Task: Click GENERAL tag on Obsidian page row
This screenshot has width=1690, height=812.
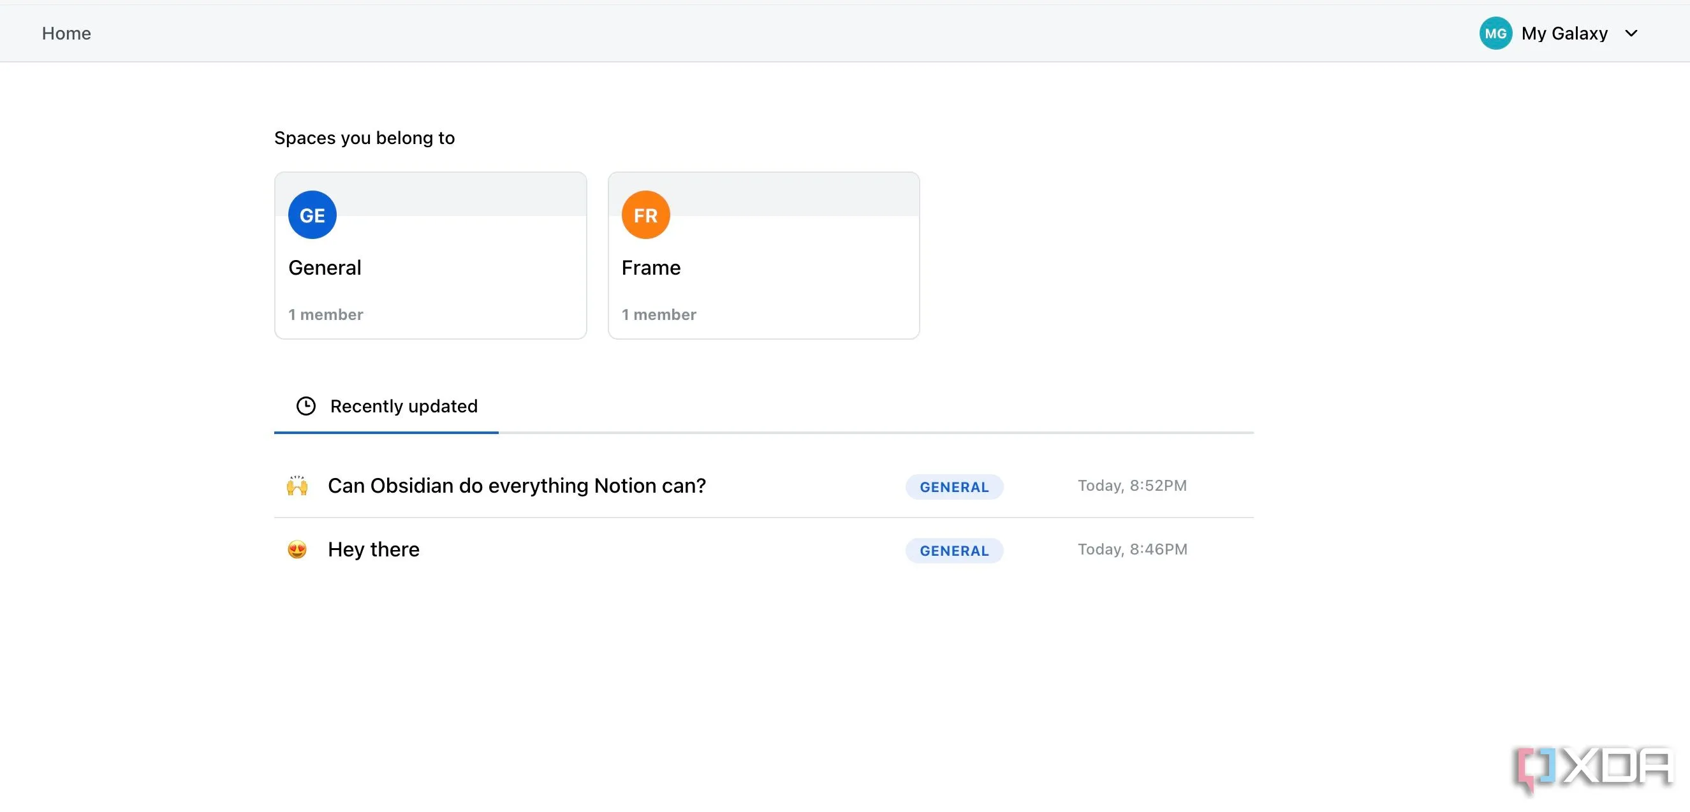Action: [x=954, y=487]
